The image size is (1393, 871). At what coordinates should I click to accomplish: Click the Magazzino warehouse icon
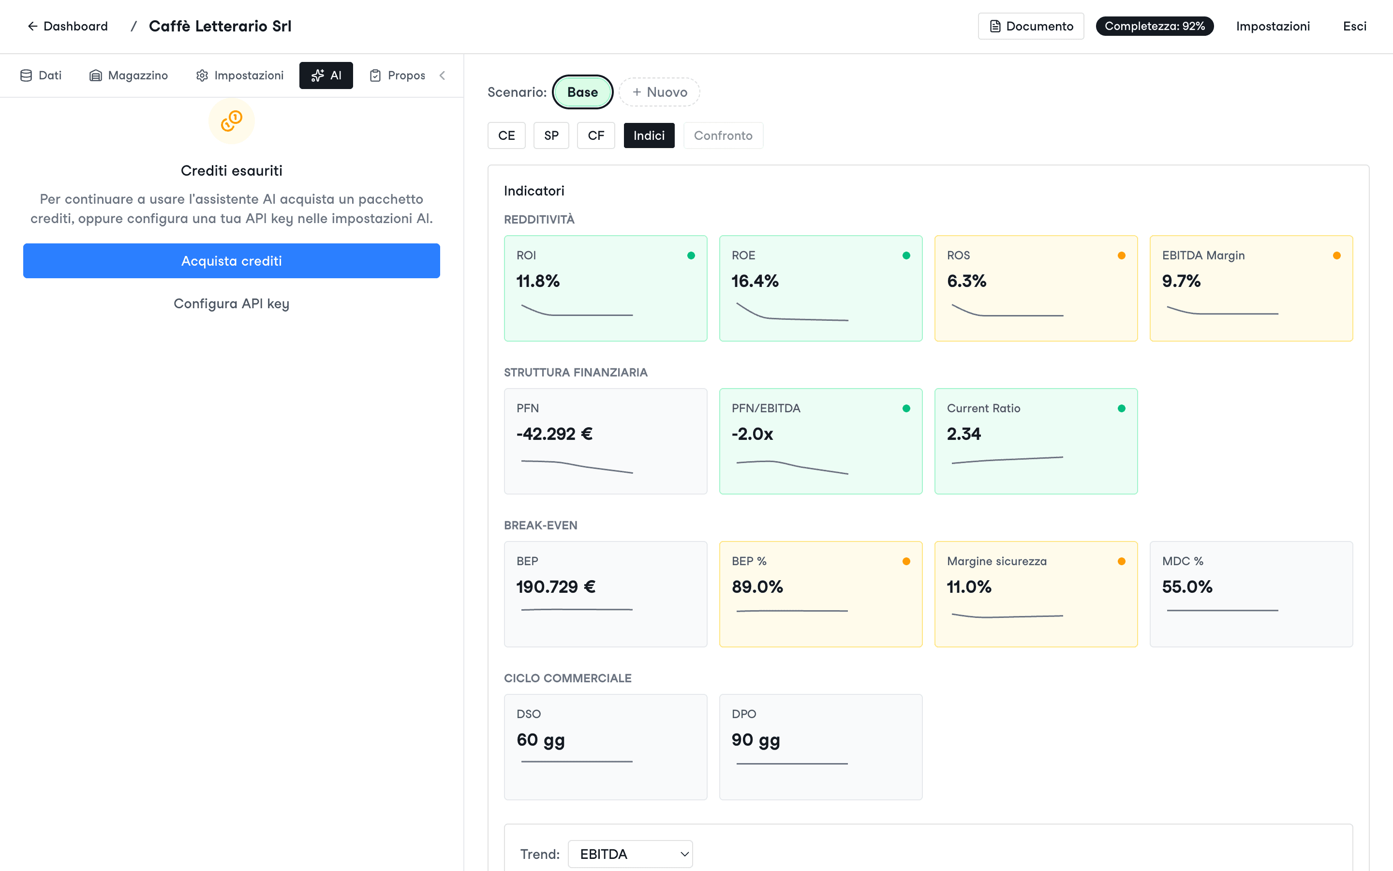click(96, 75)
